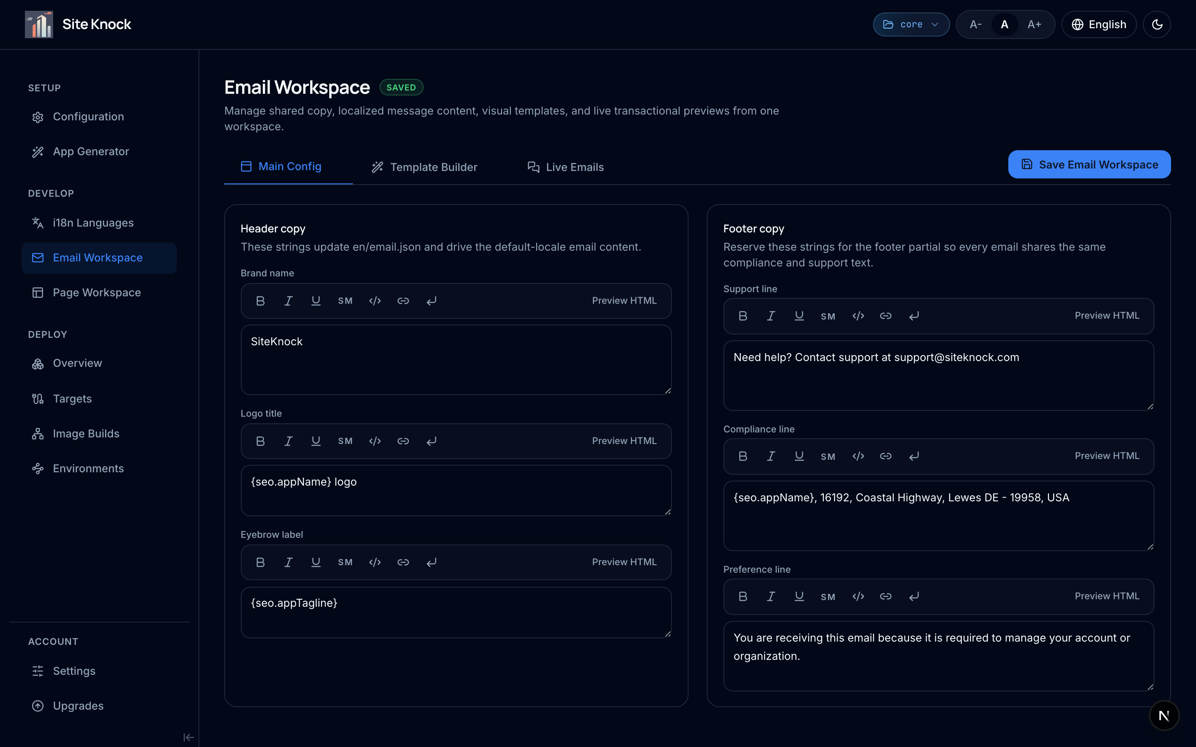Apply italic in Support line toolbar
The width and height of the screenshot is (1196, 747).
click(771, 316)
